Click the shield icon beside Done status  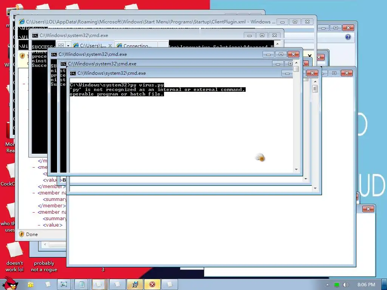[22, 234]
